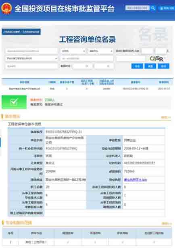The image size is (175, 248).
Task: Collapse the professional services section via right link
Action: pyautogui.click(x=167, y=223)
